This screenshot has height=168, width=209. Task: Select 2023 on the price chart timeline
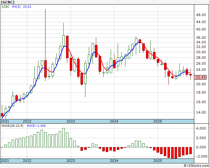click(x=71, y=121)
